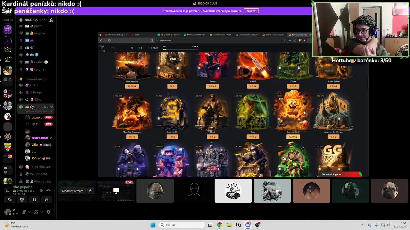Reload page in streamed browser

(109, 40)
